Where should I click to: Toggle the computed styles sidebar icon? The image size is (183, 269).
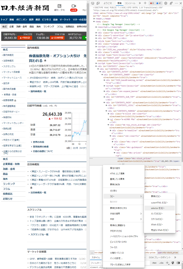click(179, 263)
